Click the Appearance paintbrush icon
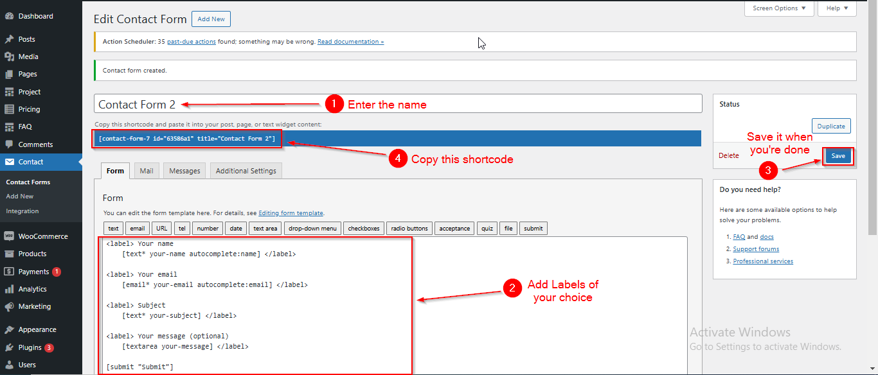Screen dimensions: 878x375 tap(9, 329)
